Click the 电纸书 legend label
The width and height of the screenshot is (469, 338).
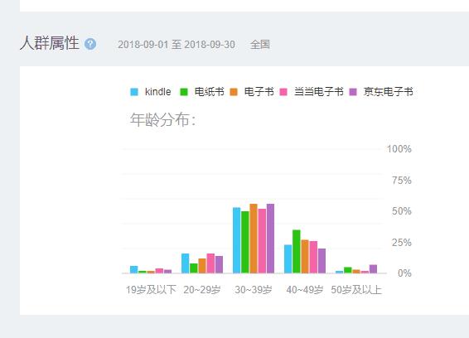pyautogui.click(x=209, y=92)
